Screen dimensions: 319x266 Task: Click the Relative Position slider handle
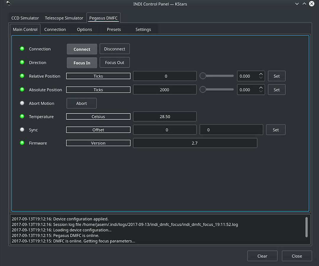(203, 76)
